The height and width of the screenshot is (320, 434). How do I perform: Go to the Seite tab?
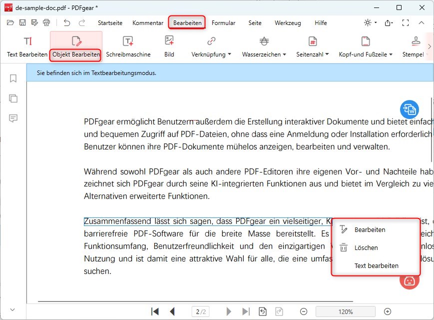click(255, 22)
